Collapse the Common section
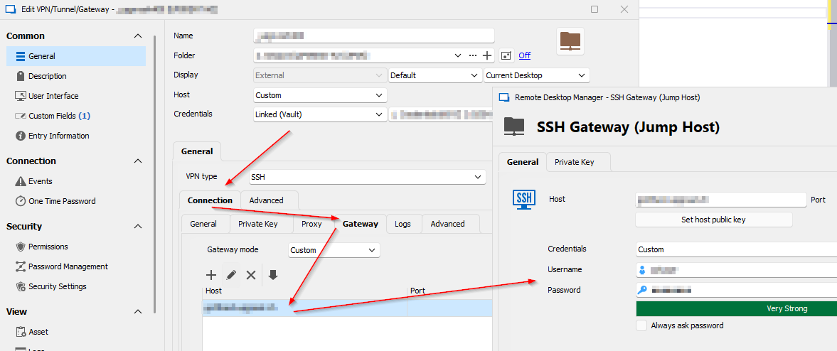The image size is (837, 351). [x=138, y=36]
